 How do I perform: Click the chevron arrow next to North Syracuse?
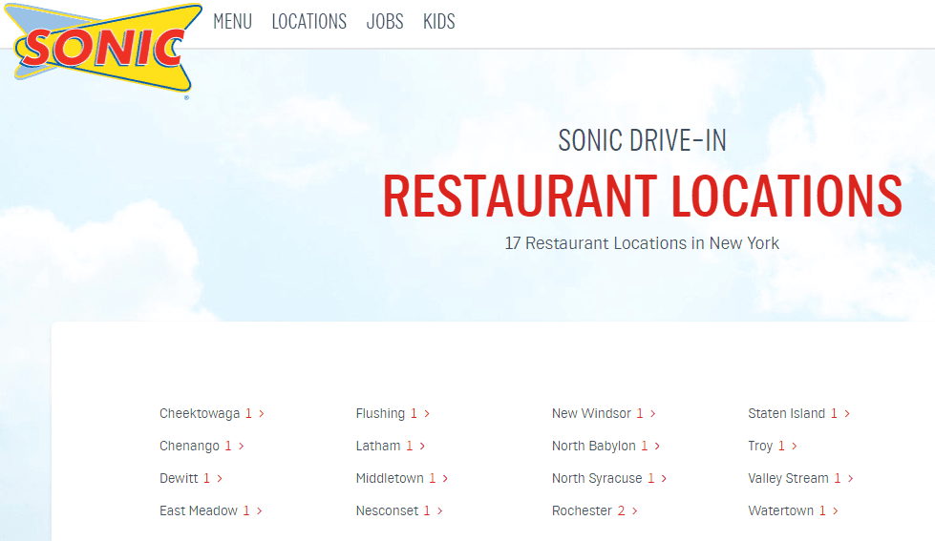[x=664, y=478]
